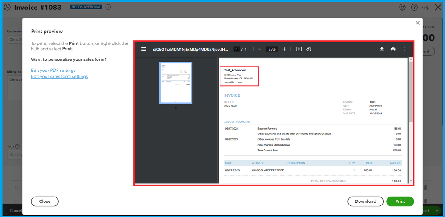445x217 pixels.
Task: Click the fit to page icon
Action: pyautogui.click(x=298, y=49)
